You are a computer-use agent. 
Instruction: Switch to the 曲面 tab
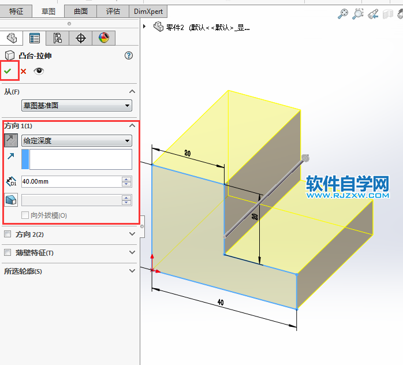point(81,12)
